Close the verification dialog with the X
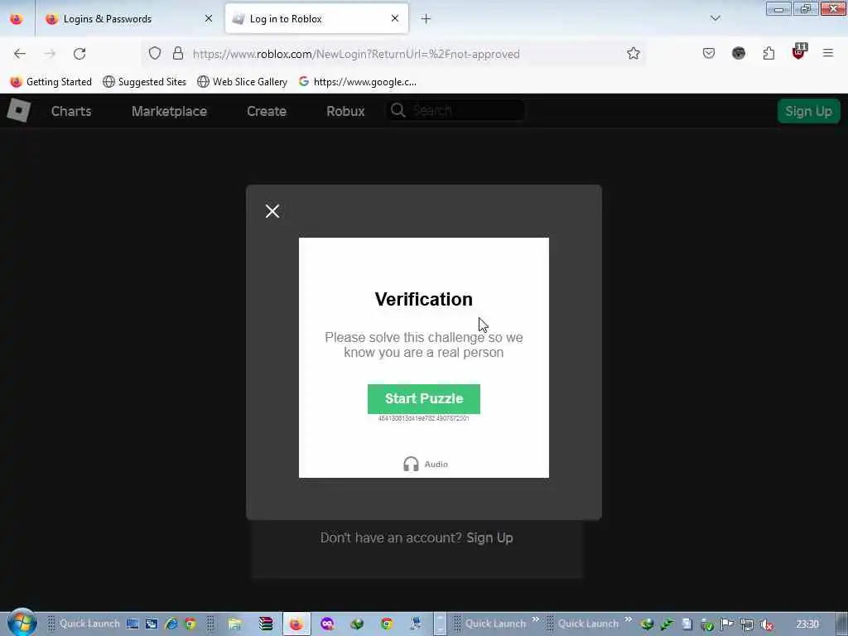Image resolution: width=848 pixels, height=636 pixels. coord(272,211)
